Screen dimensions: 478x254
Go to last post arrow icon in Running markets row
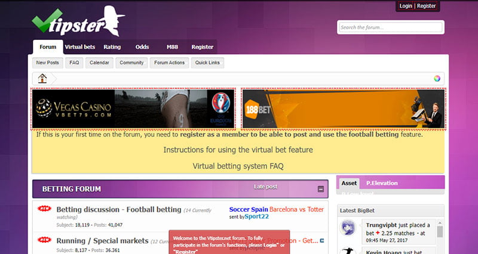tap(322, 241)
